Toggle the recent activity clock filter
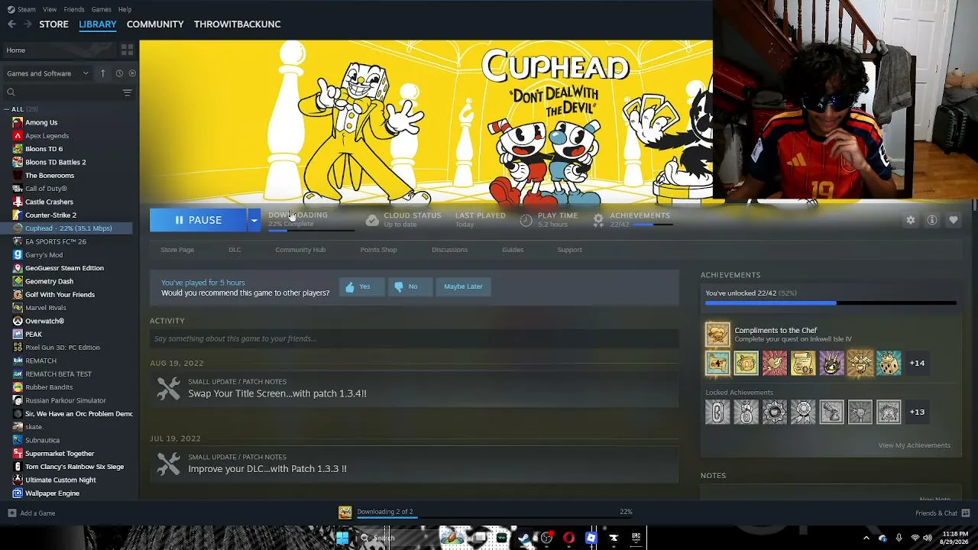 point(119,73)
